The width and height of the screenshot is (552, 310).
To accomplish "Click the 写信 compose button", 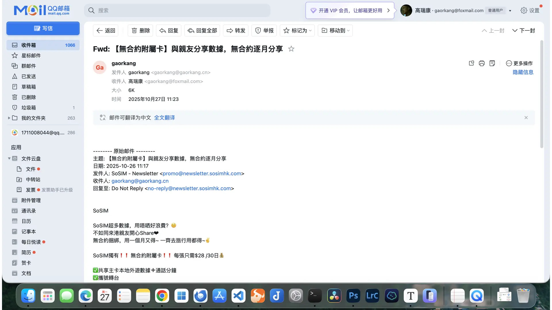I will (x=43, y=28).
